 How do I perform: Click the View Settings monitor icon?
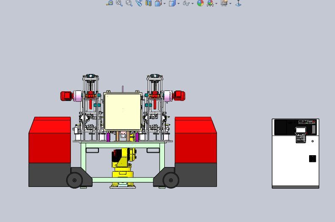(x=224, y=3)
